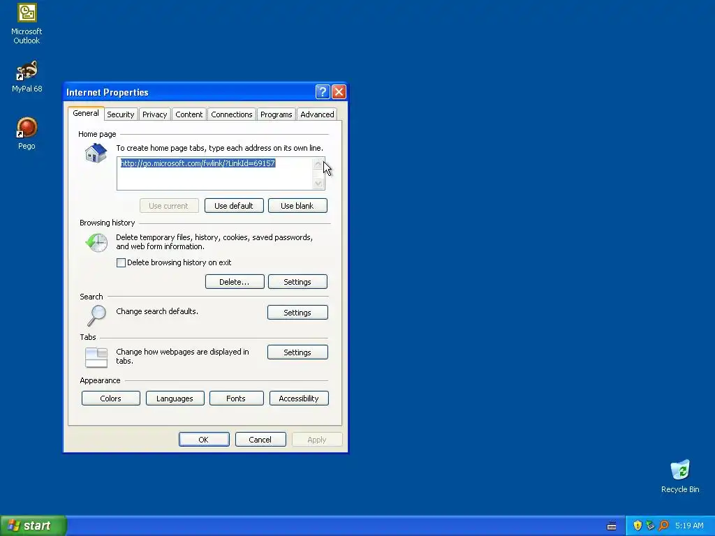Open the security shield tray icon
The image size is (715, 536).
click(637, 526)
